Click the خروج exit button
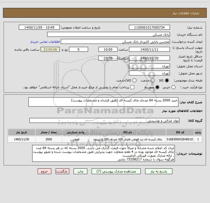 (44, 171)
